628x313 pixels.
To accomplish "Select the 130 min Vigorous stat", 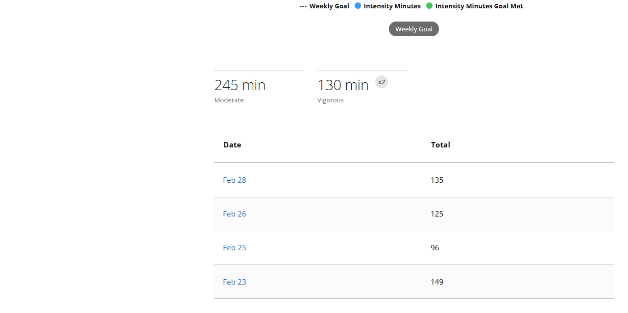I will pyautogui.click(x=343, y=85).
